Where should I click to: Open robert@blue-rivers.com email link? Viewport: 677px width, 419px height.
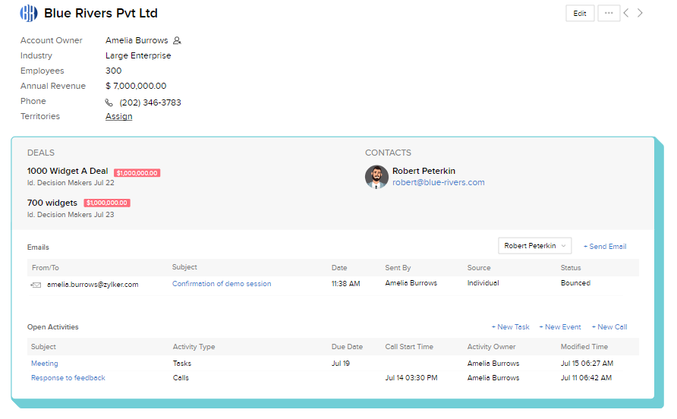[x=438, y=183]
